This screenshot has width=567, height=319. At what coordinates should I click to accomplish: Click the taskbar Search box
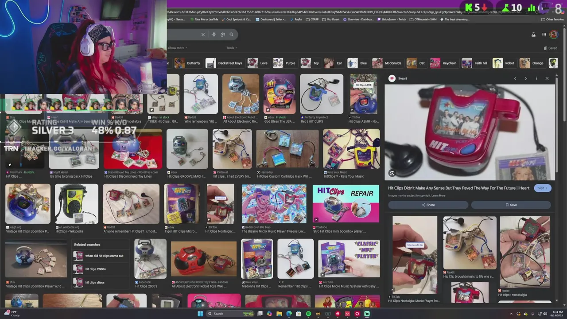pos(230,314)
